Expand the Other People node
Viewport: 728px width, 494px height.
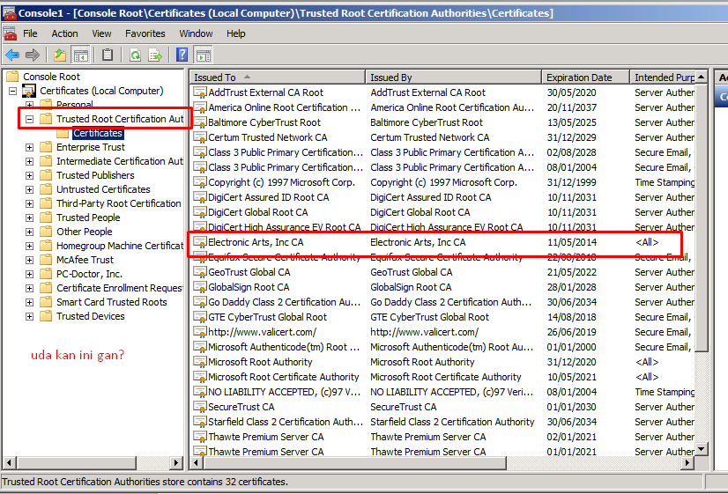[30, 232]
